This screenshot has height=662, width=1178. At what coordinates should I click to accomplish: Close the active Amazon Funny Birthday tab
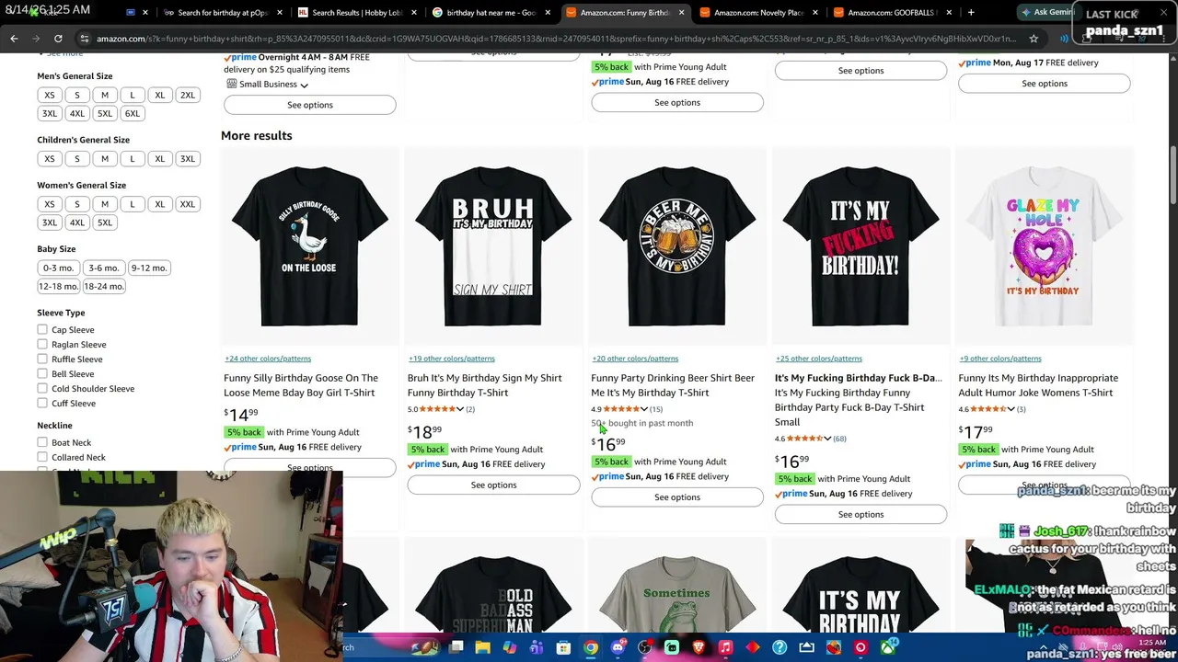[681, 13]
